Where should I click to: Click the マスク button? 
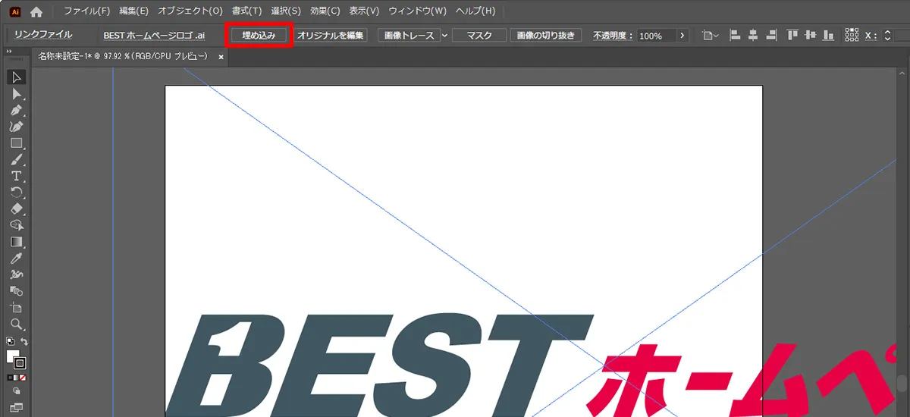coord(479,36)
